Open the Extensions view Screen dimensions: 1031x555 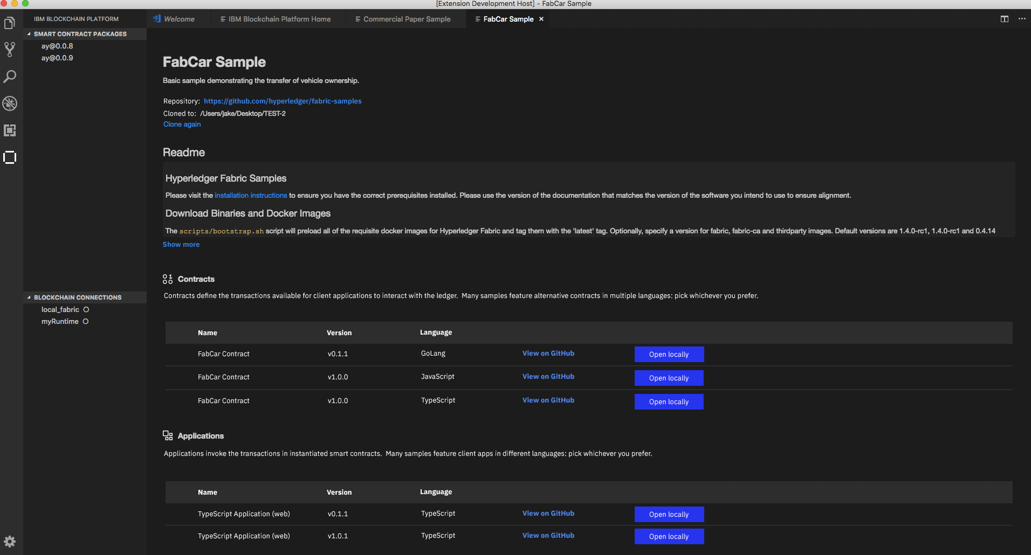click(10, 130)
